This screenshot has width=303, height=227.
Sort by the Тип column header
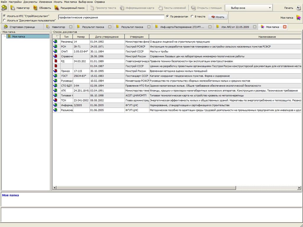(x=66, y=37)
